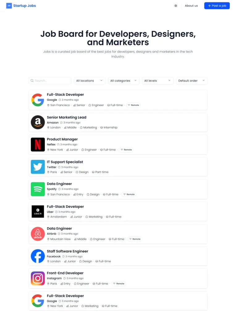The width and height of the screenshot is (235, 316).
Task: Open the Default order dropdown
Action: point(191,81)
